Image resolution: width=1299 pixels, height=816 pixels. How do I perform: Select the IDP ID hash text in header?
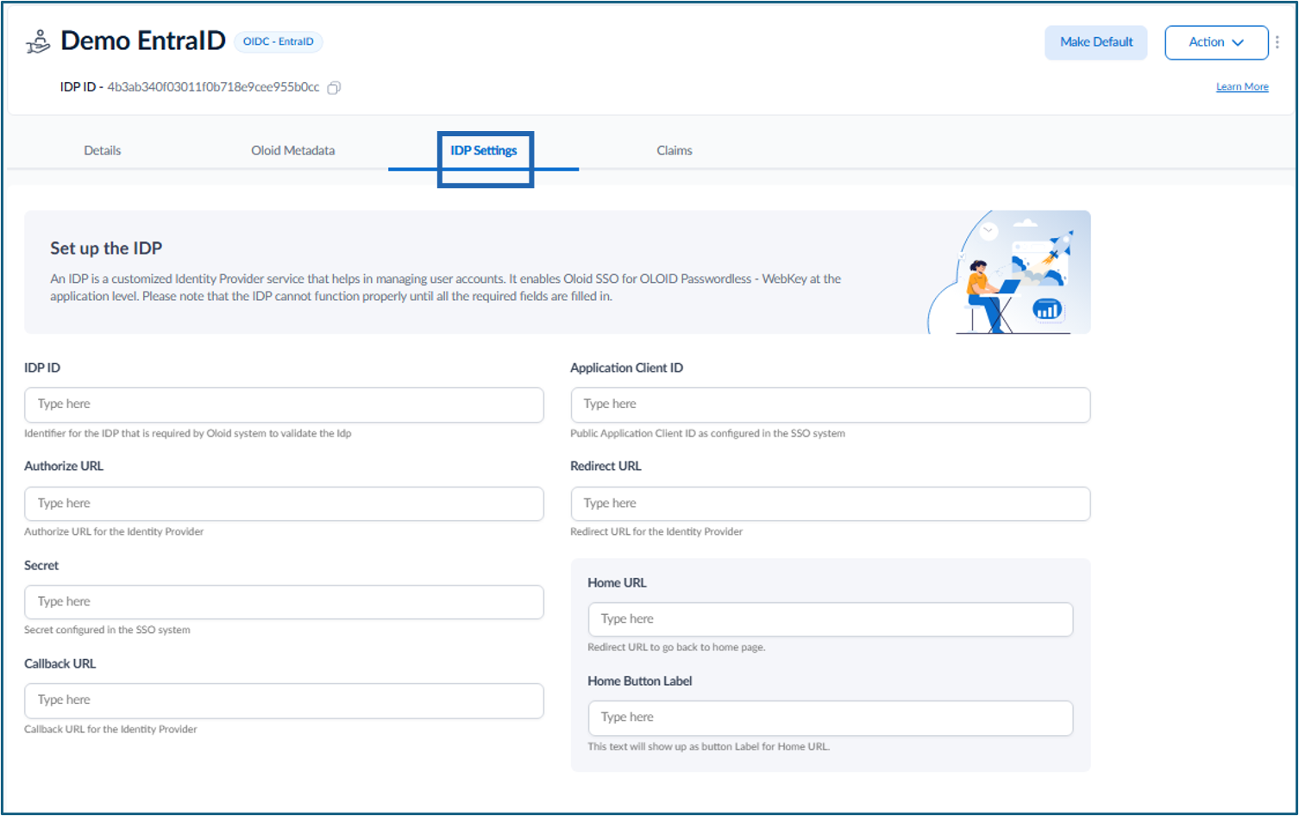pyautogui.click(x=213, y=87)
